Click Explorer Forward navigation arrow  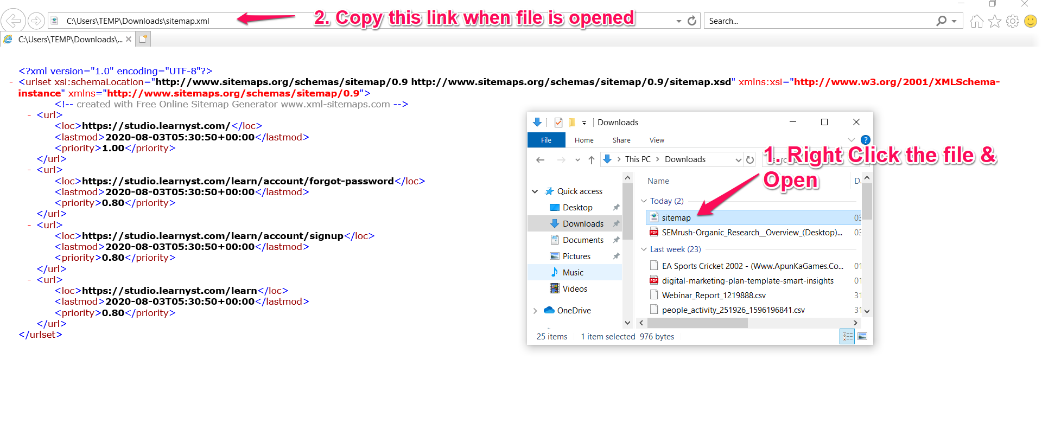(x=561, y=159)
